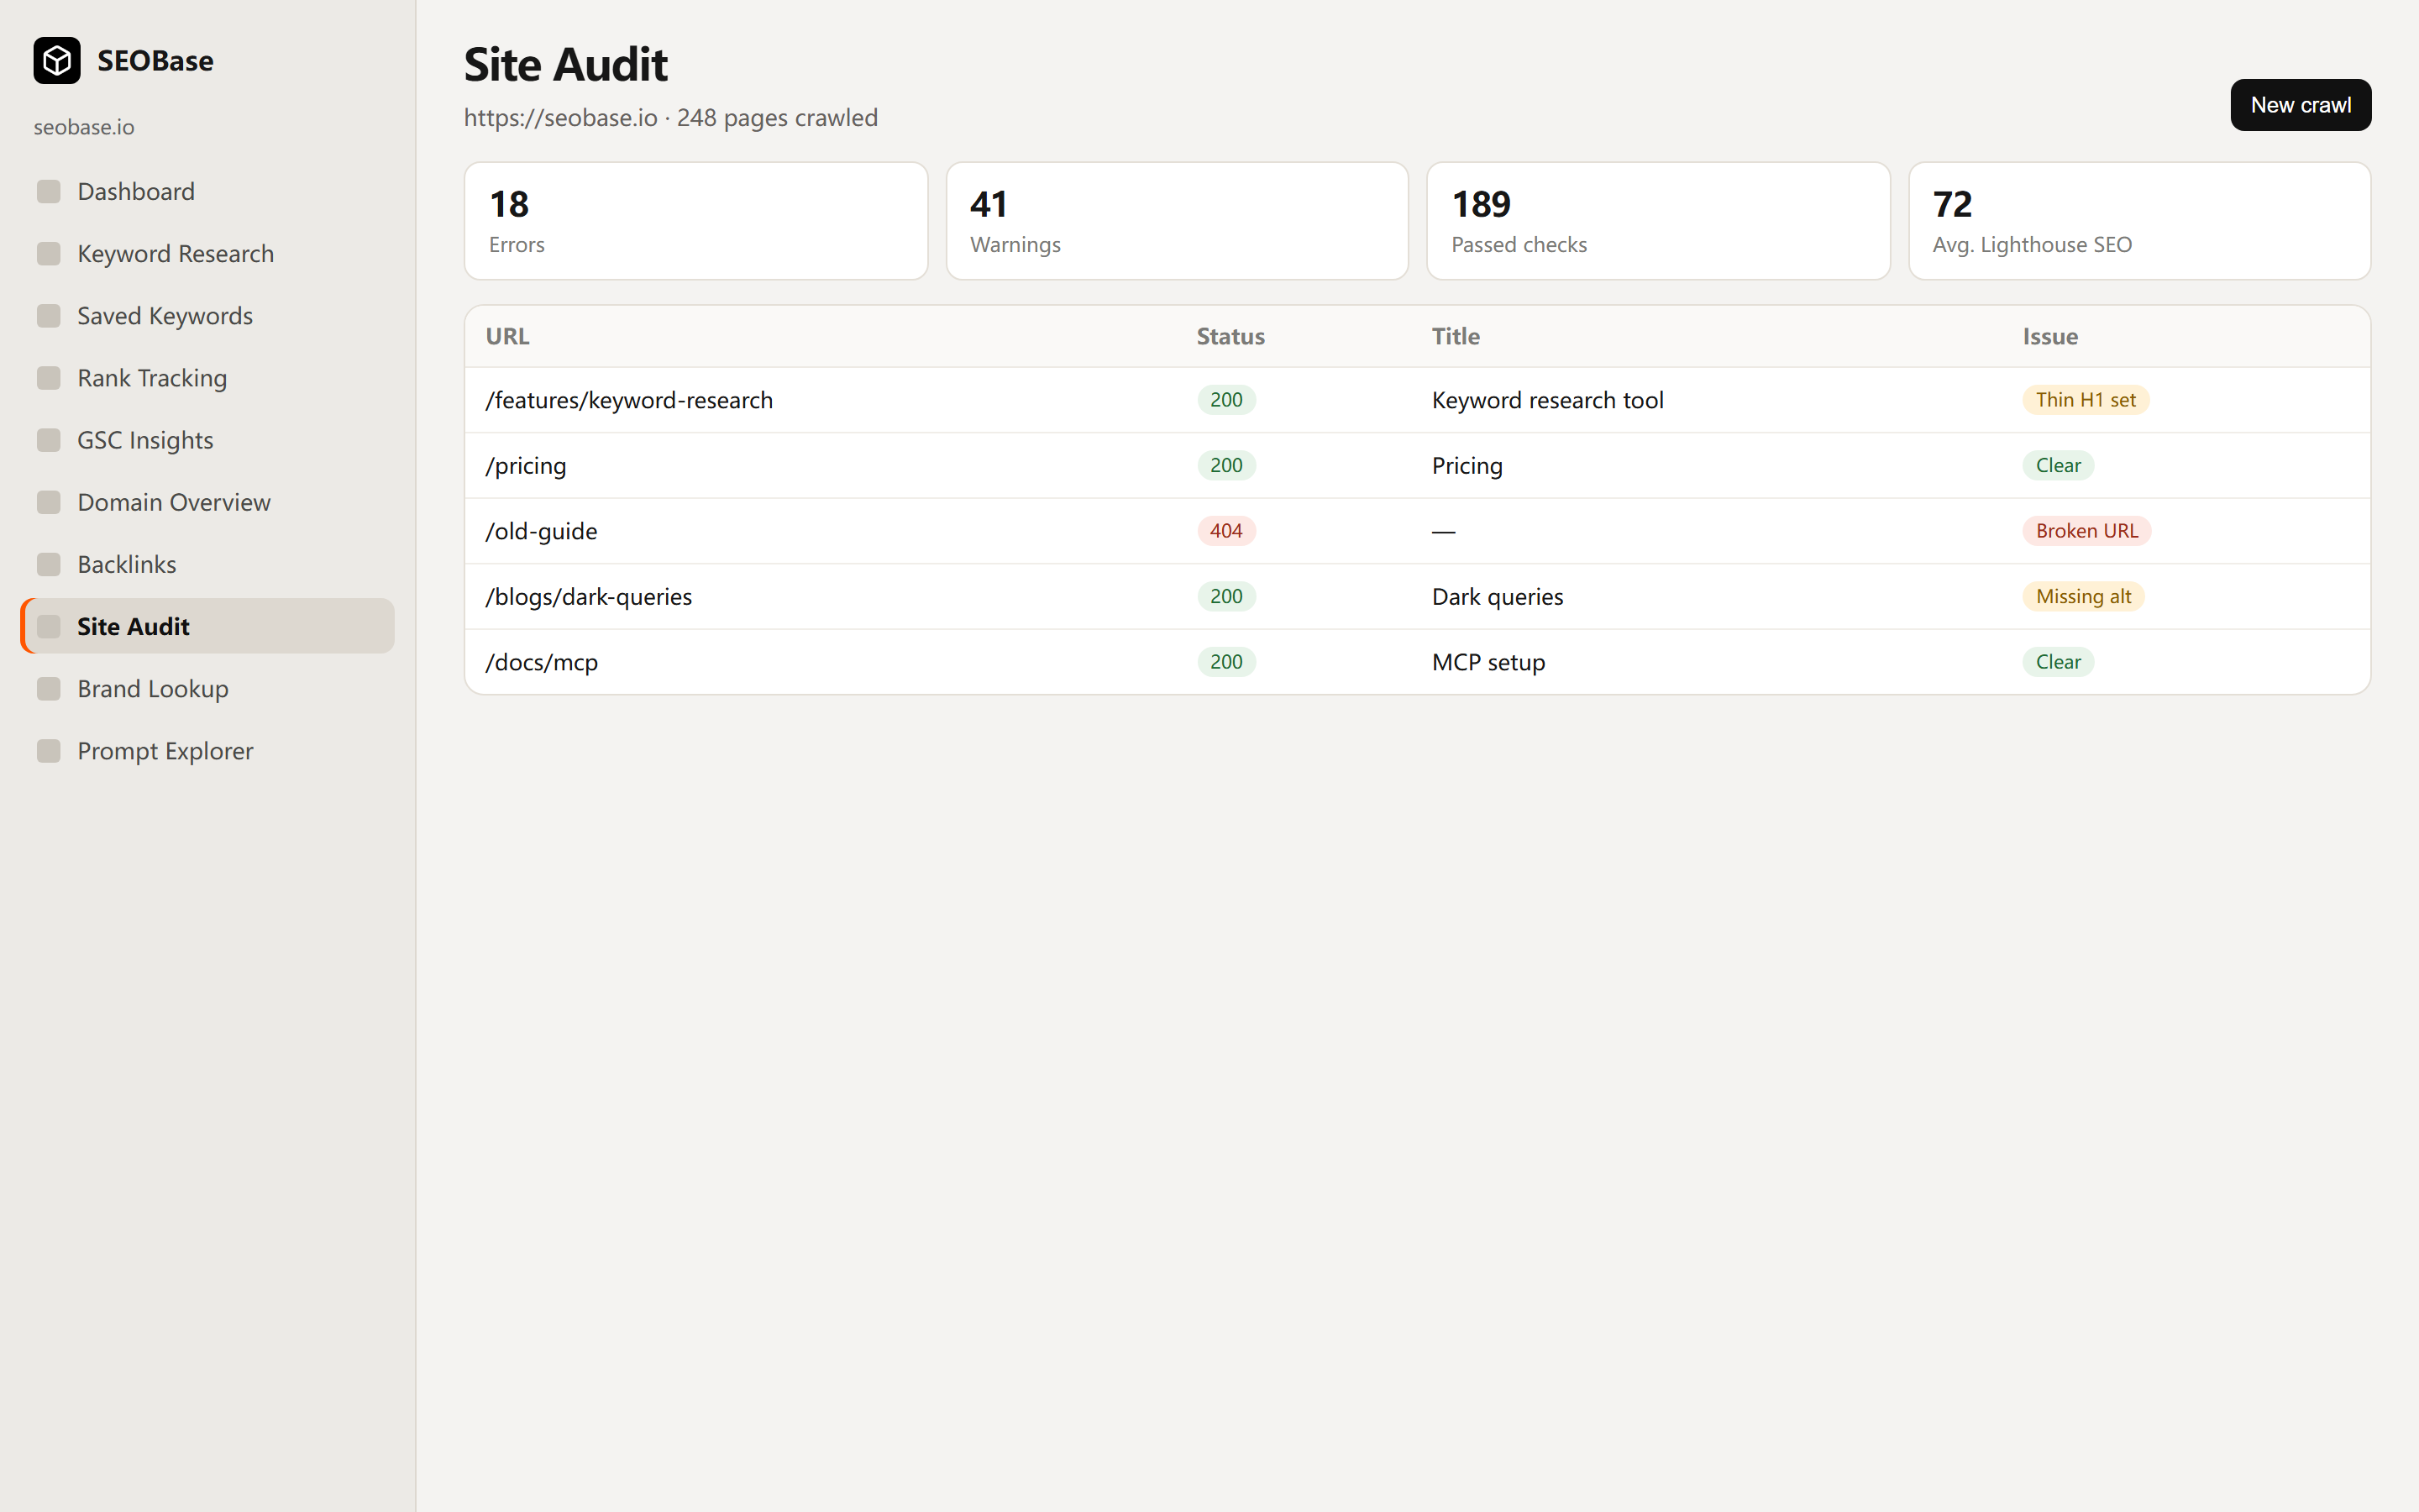Click the Saved Keywords sidebar icon

(49, 316)
